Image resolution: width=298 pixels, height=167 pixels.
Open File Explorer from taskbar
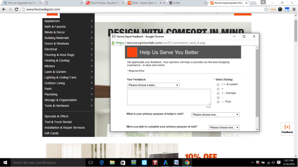[x=112, y=163]
